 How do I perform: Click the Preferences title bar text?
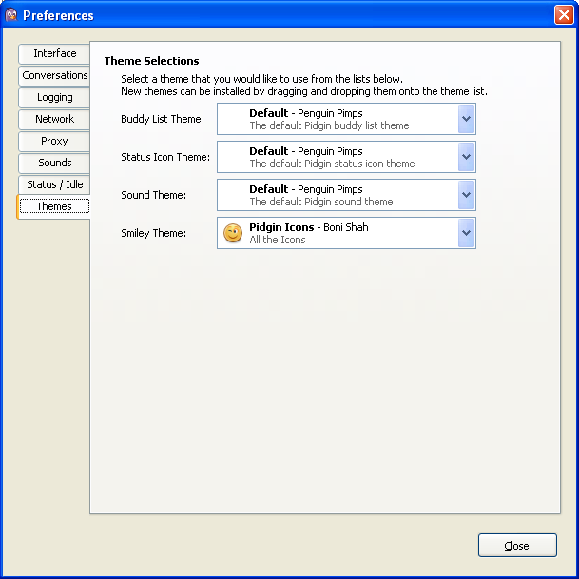click(58, 15)
